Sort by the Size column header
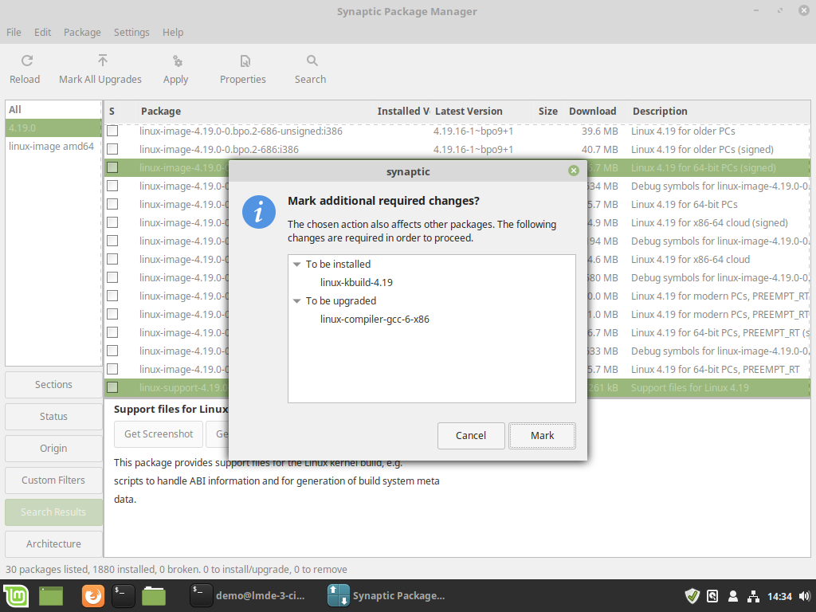816x612 pixels. pos(548,111)
